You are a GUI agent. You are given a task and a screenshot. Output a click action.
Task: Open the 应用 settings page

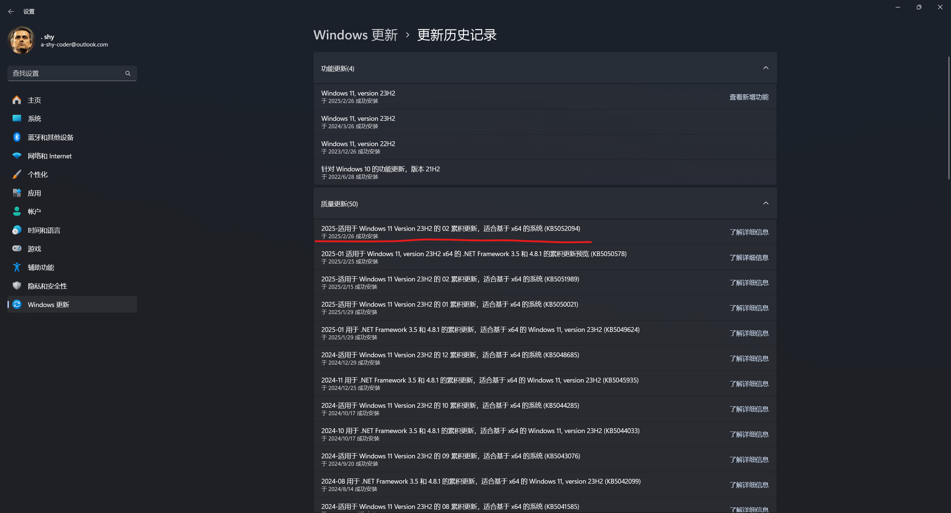click(35, 193)
